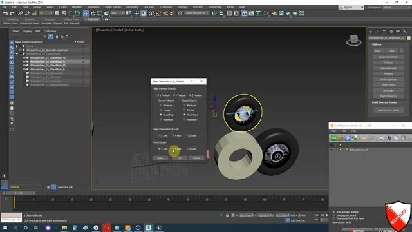Activate the Select and Scale tool
412x232 pixels.
click(x=100, y=14)
